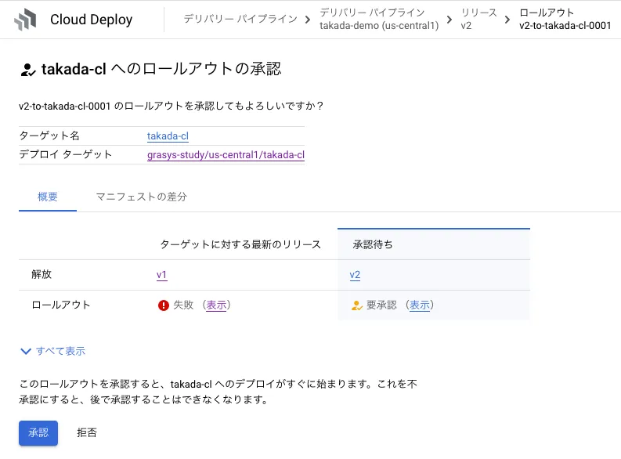
Task: Click the デプロイ ターゲット field label
Action: point(65,154)
